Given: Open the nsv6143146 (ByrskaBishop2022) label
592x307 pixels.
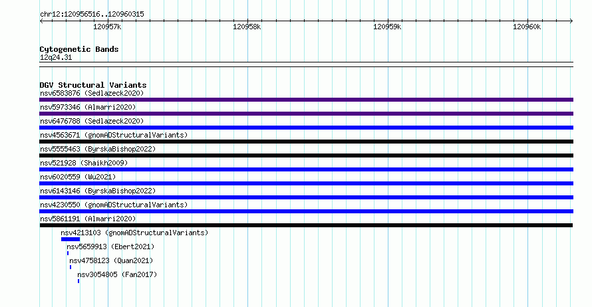Looking at the screenshot, I should point(98,191).
